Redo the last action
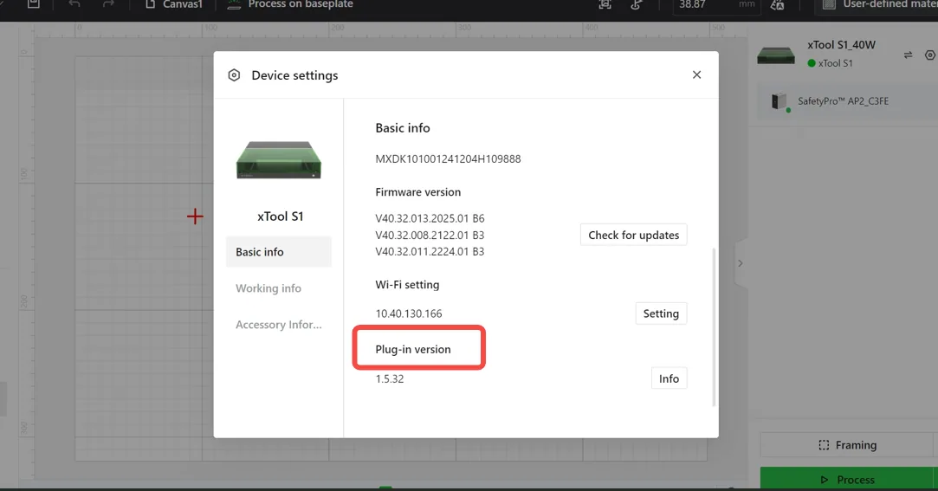This screenshot has width=938, height=491. (108, 4)
